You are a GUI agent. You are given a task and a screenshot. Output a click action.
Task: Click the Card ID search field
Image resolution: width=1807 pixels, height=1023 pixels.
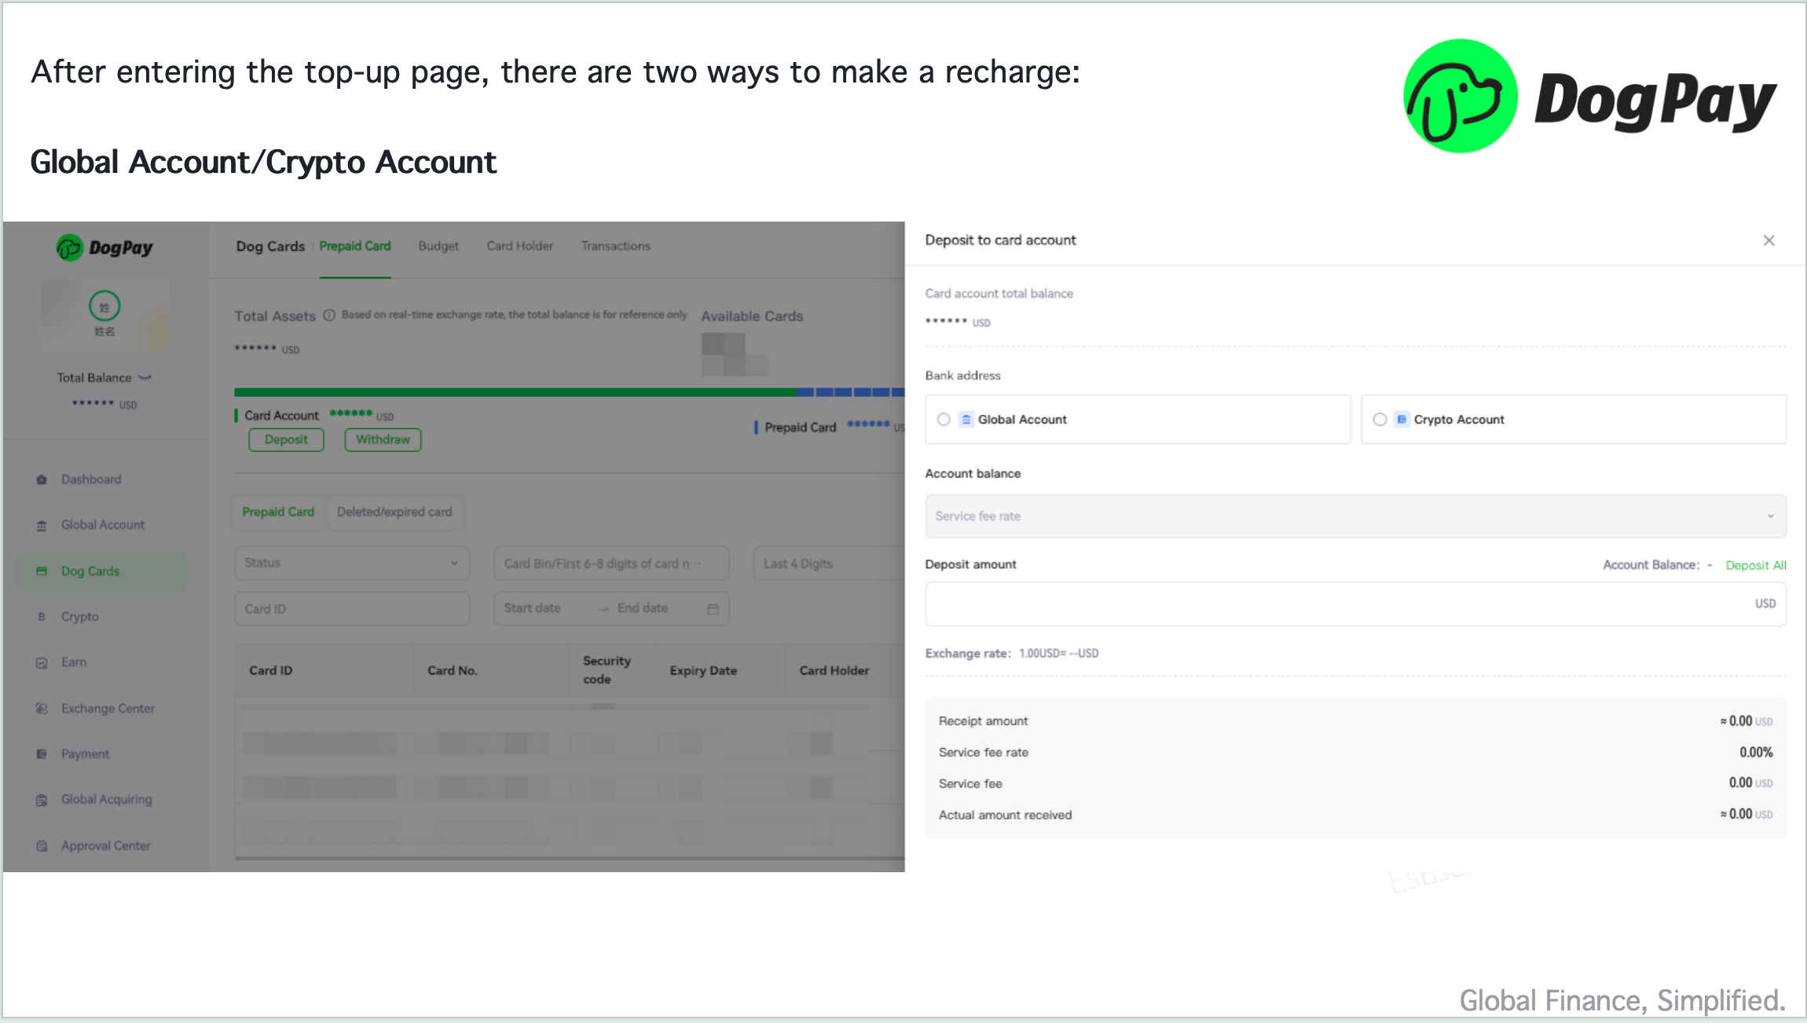pos(352,609)
